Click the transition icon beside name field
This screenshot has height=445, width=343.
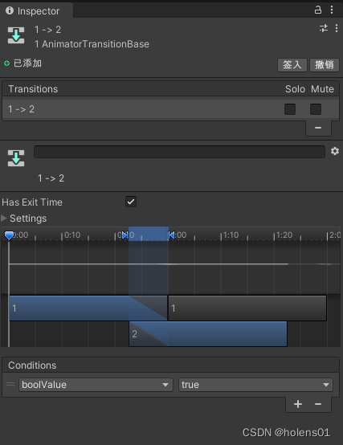[x=16, y=158]
